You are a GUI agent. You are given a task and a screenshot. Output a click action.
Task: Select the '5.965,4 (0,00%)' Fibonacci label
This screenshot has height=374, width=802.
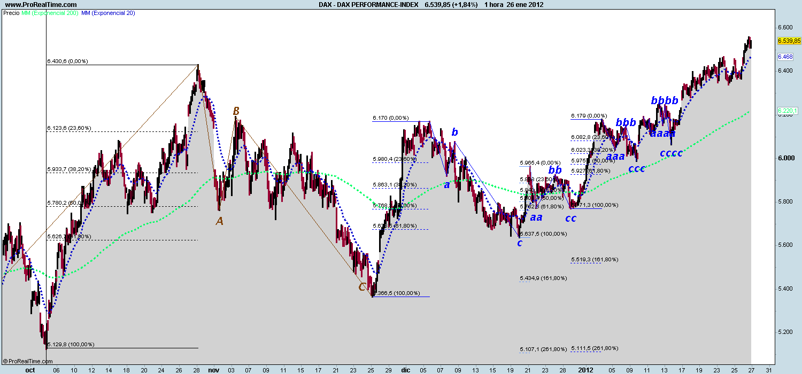(x=540, y=162)
